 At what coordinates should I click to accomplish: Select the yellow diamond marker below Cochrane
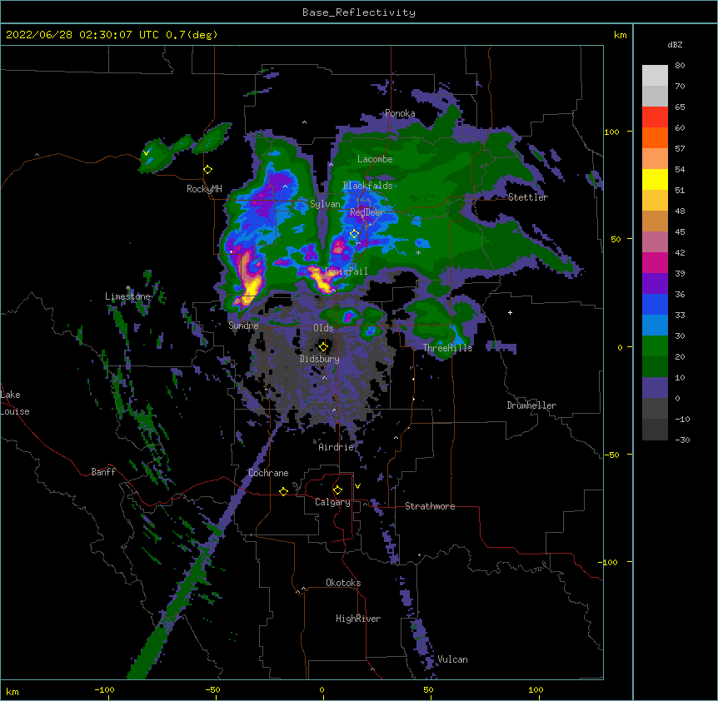(x=283, y=491)
